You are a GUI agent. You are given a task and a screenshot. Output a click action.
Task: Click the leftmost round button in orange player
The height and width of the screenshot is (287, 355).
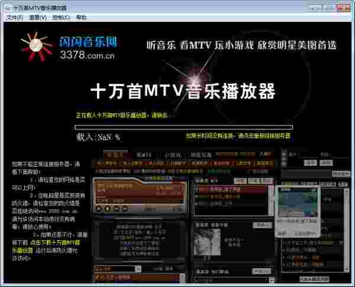[x=98, y=209]
